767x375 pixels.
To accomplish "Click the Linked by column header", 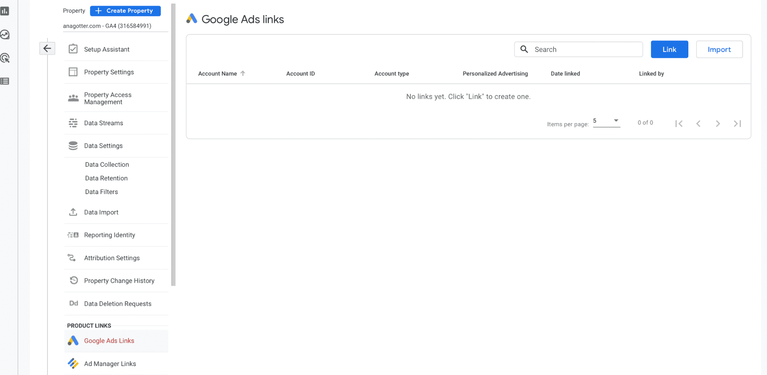I will tap(651, 74).
